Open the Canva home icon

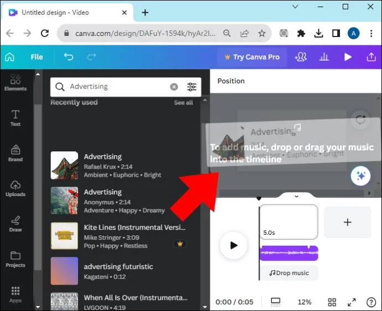tap(9, 57)
